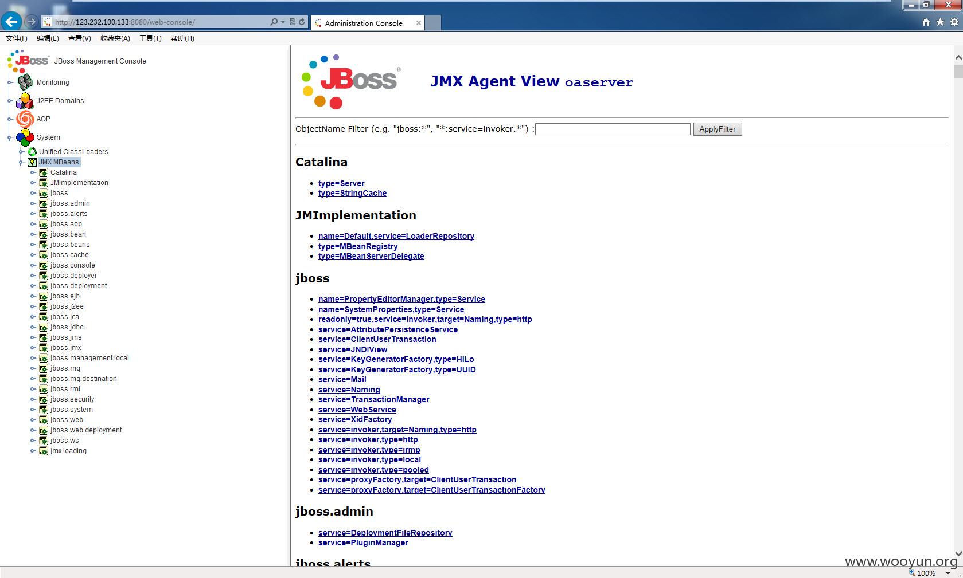Click the jmx.loading domain icon
The height and width of the screenshot is (578, 963).
pyautogui.click(x=44, y=451)
